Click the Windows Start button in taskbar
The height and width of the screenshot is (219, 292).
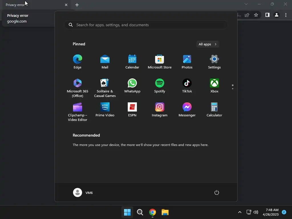pos(127,212)
